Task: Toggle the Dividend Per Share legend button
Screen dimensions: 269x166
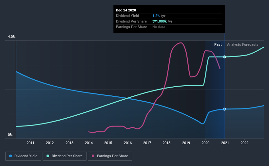Action: (65, 156)
